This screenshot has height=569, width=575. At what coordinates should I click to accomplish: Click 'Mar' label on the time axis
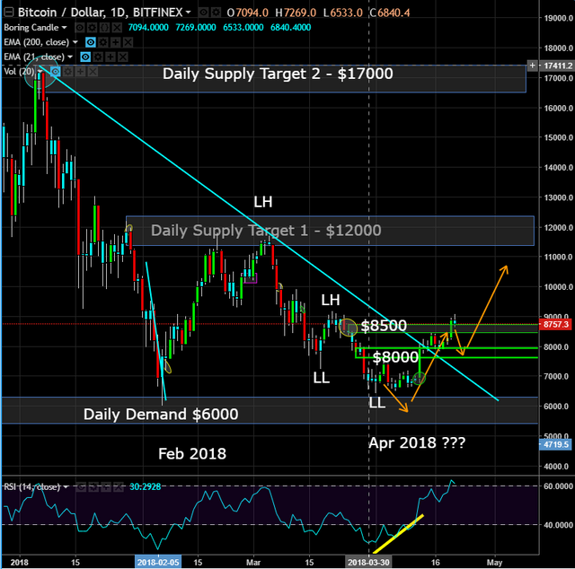click(x=253, y=562)
